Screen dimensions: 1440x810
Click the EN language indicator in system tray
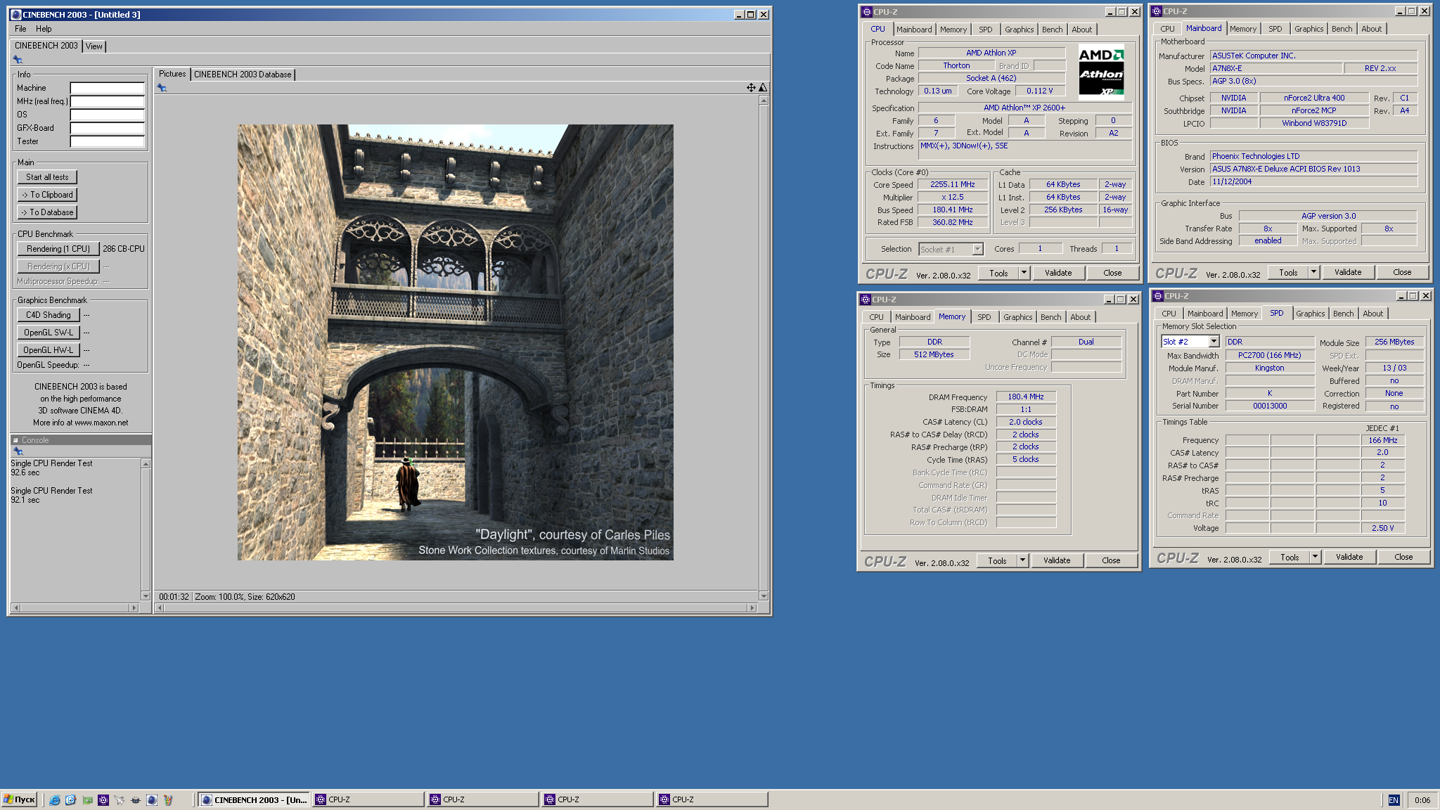(x=1394, y=800)
